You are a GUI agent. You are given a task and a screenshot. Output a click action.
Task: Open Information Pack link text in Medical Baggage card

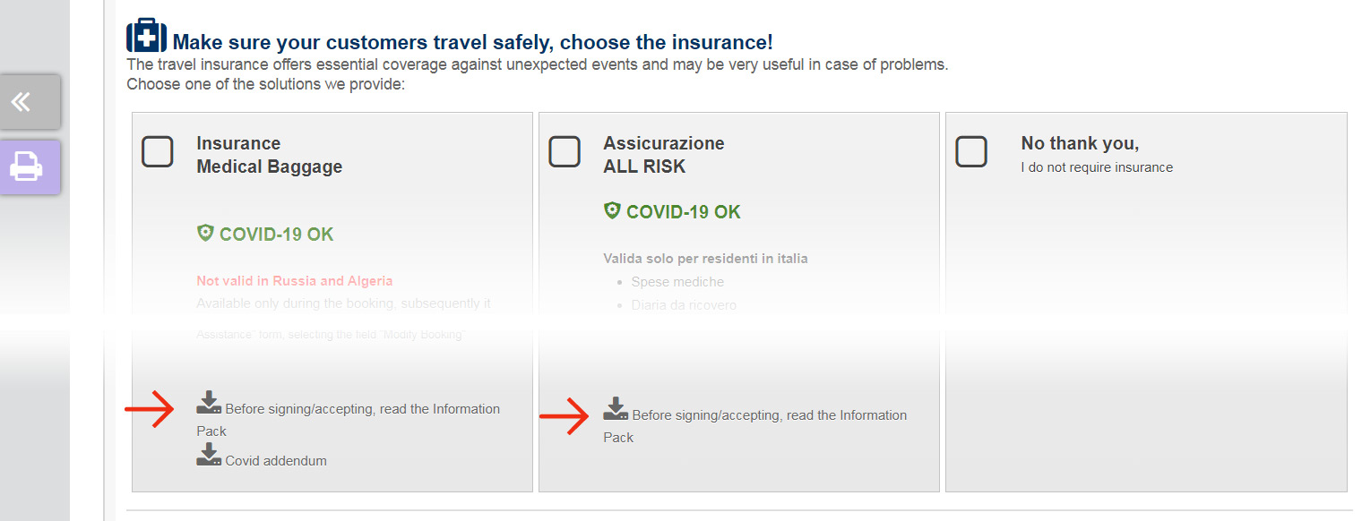click(362, 409)
